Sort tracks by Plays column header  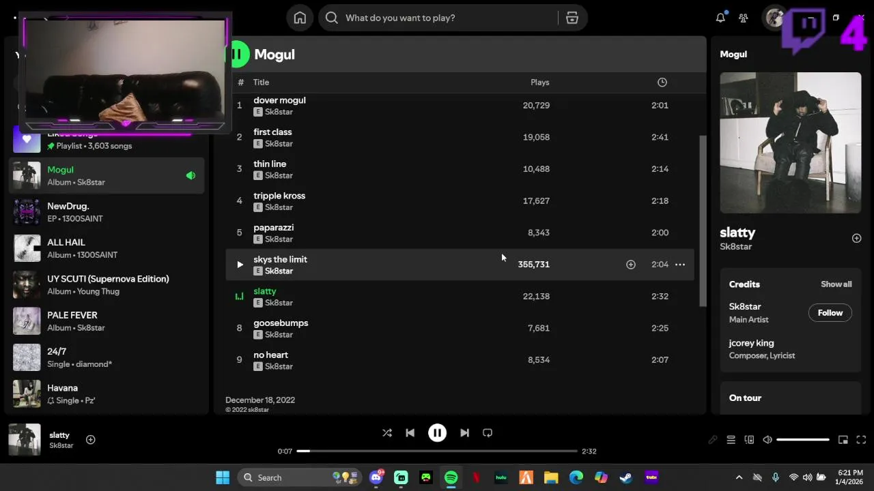click(540, 83)
